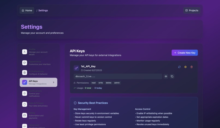This screenshot has width=220, height=128.
Task: Click the Security Best Practices shield icon
Action: [75, 103]
